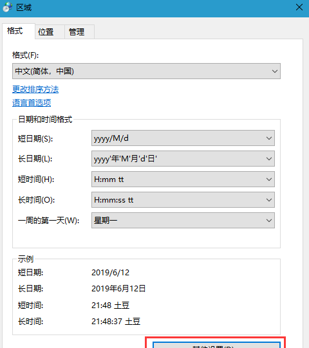Image resolution: width=309 pixels, height=348 pixels.
Task: Open the 语言首选项 link
Action: click(32, 103)
